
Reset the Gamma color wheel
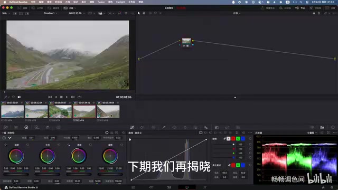point(59,145)
